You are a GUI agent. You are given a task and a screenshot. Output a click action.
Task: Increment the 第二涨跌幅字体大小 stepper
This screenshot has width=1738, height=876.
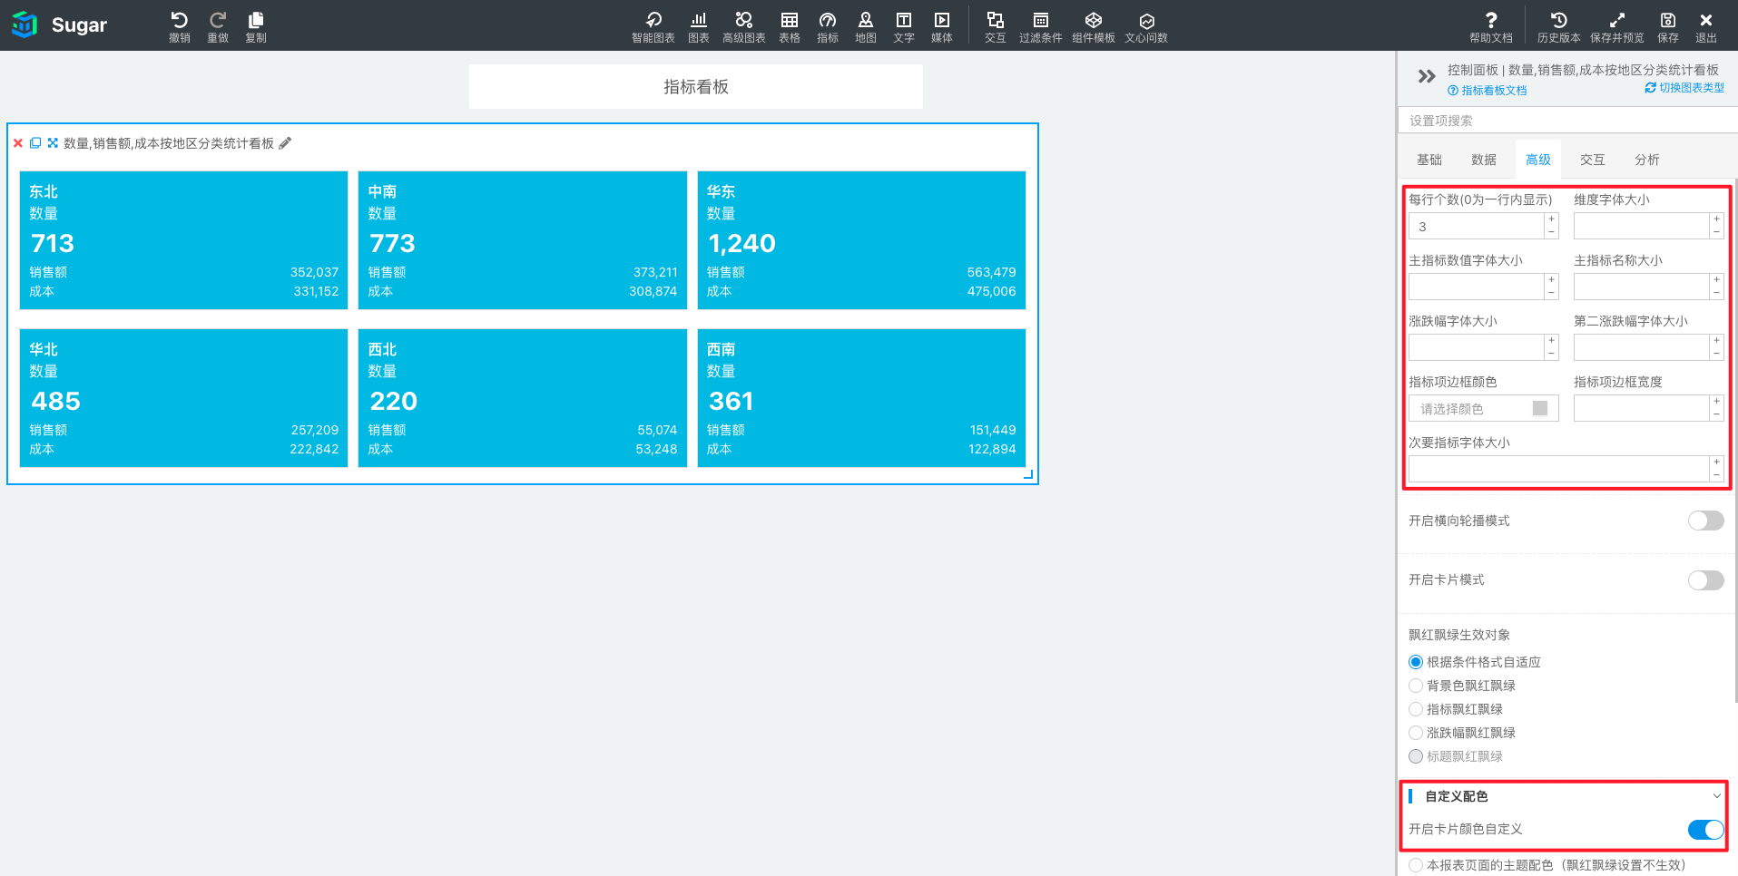point(1716,341)
